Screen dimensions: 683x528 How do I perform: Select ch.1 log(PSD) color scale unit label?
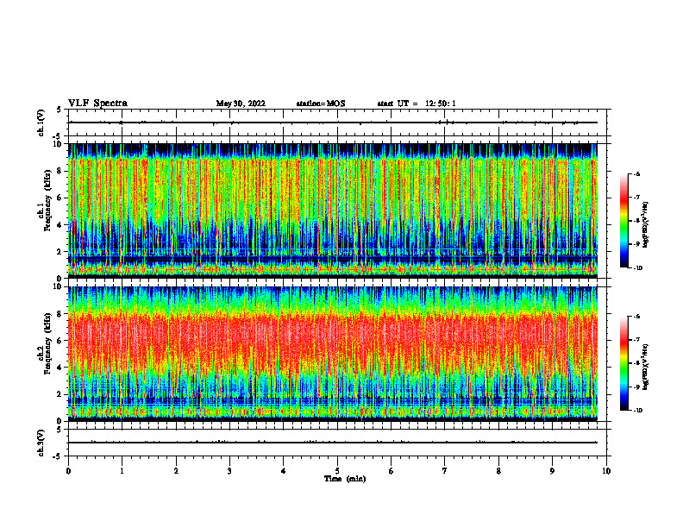[646, 225]
